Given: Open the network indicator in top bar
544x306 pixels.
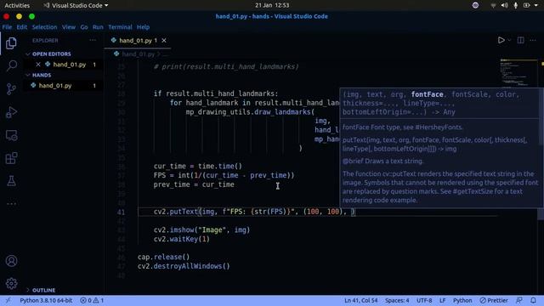Looking at the screenshot, I should pyautogui.click(x=493, y=6).
